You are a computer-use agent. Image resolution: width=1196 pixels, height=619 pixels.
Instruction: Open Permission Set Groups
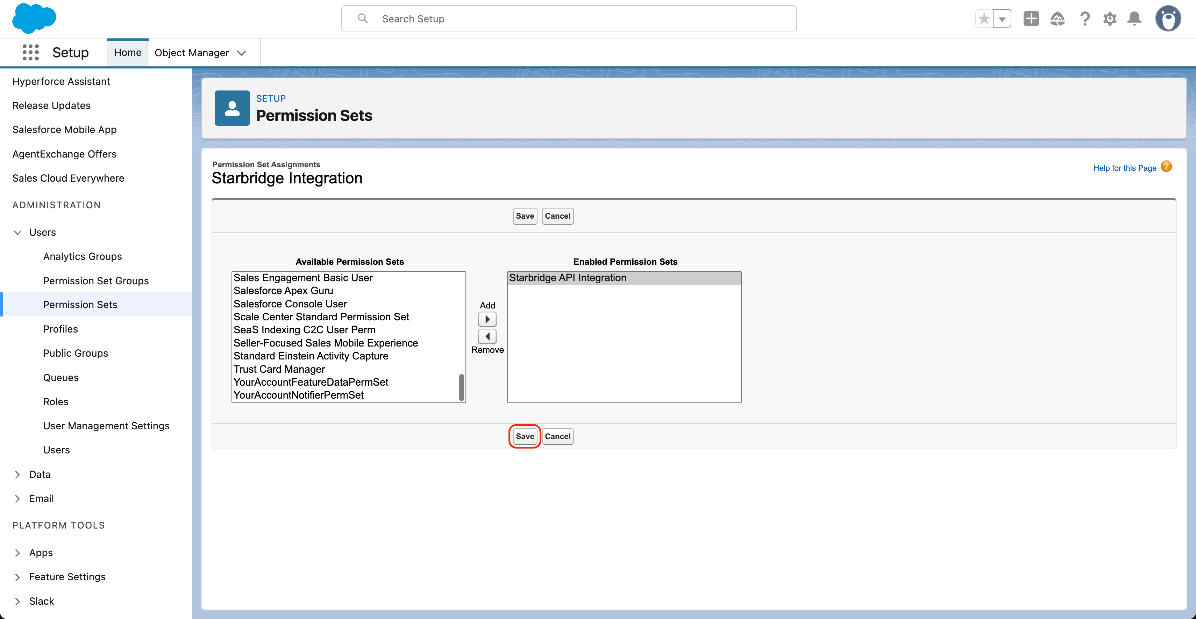(x=96, y=281)
